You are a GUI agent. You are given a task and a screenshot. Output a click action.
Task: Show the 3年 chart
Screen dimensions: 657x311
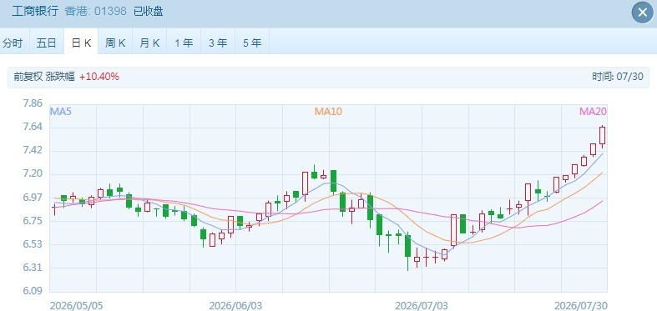[218, 43]
